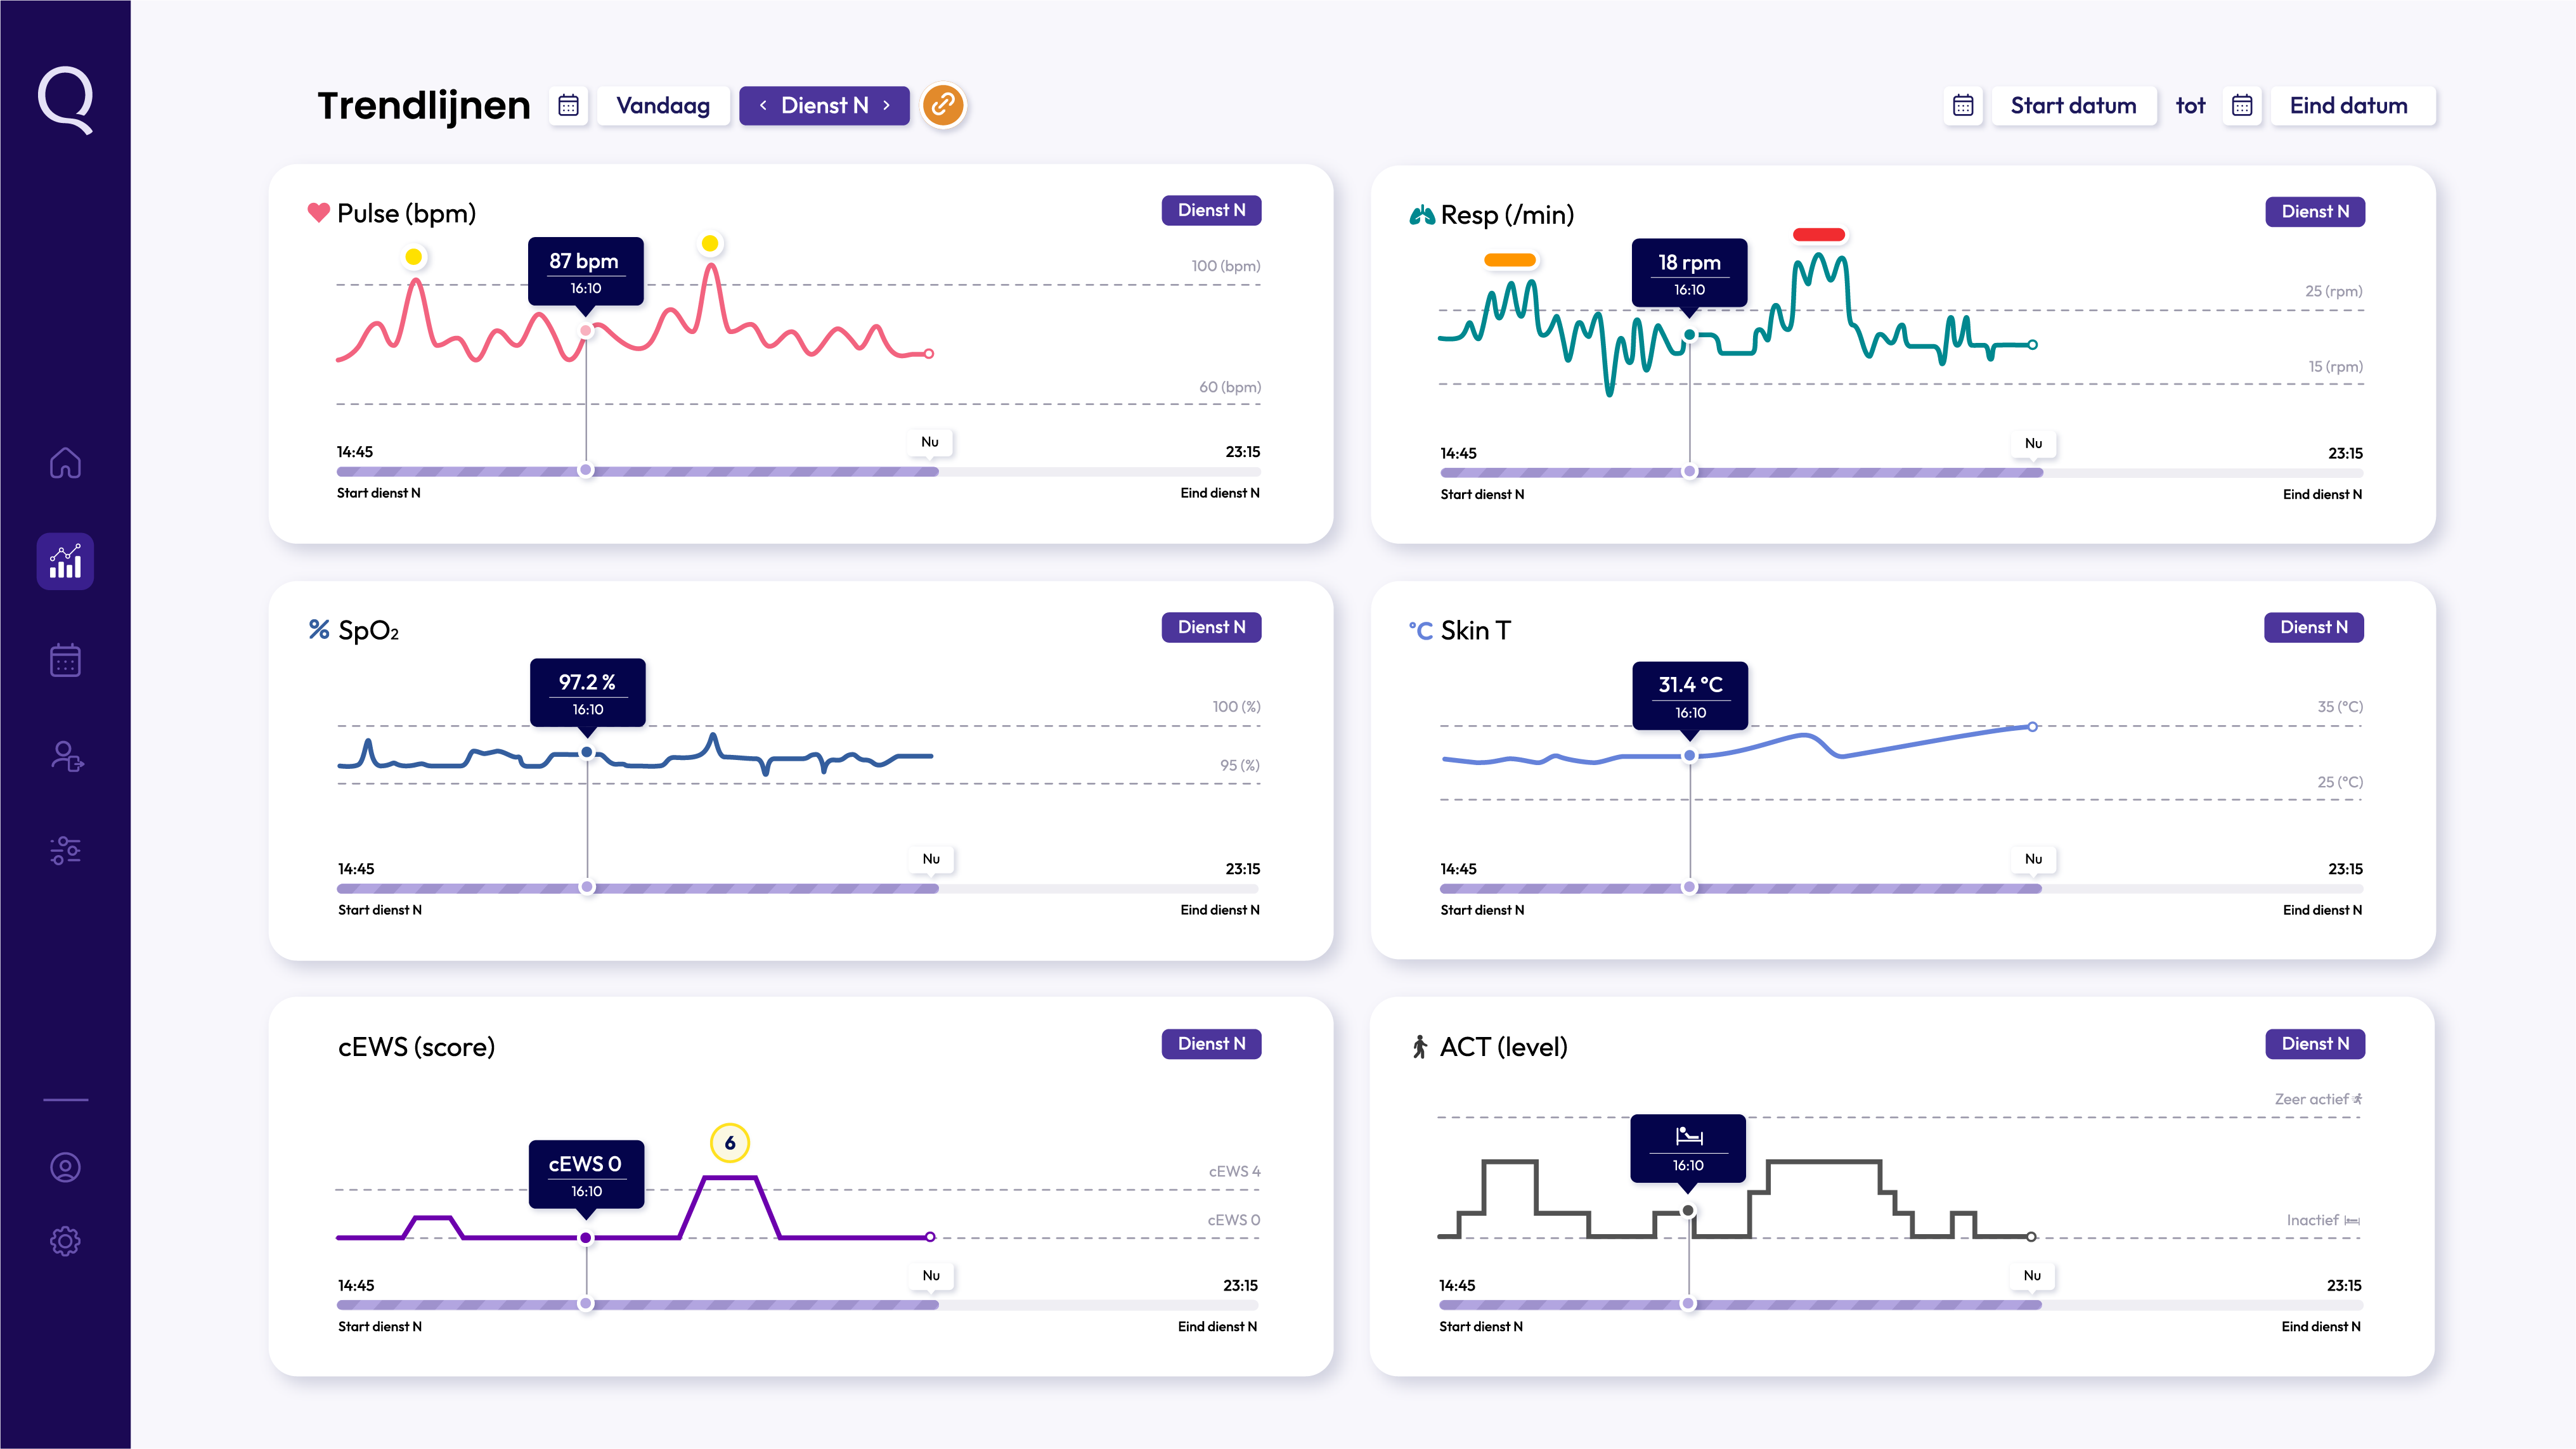Open the home page from sidebar
The height and width of the screenshot is (1449, 2576).
[x=65, y=463]
